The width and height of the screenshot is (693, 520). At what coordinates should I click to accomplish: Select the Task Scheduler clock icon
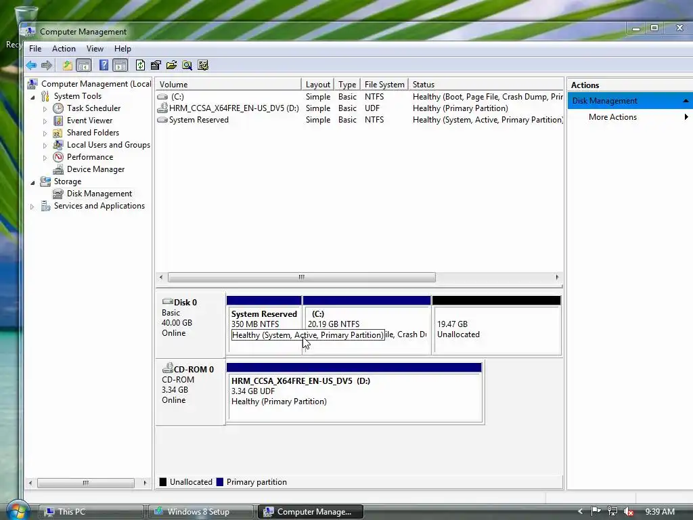point(58,108)
